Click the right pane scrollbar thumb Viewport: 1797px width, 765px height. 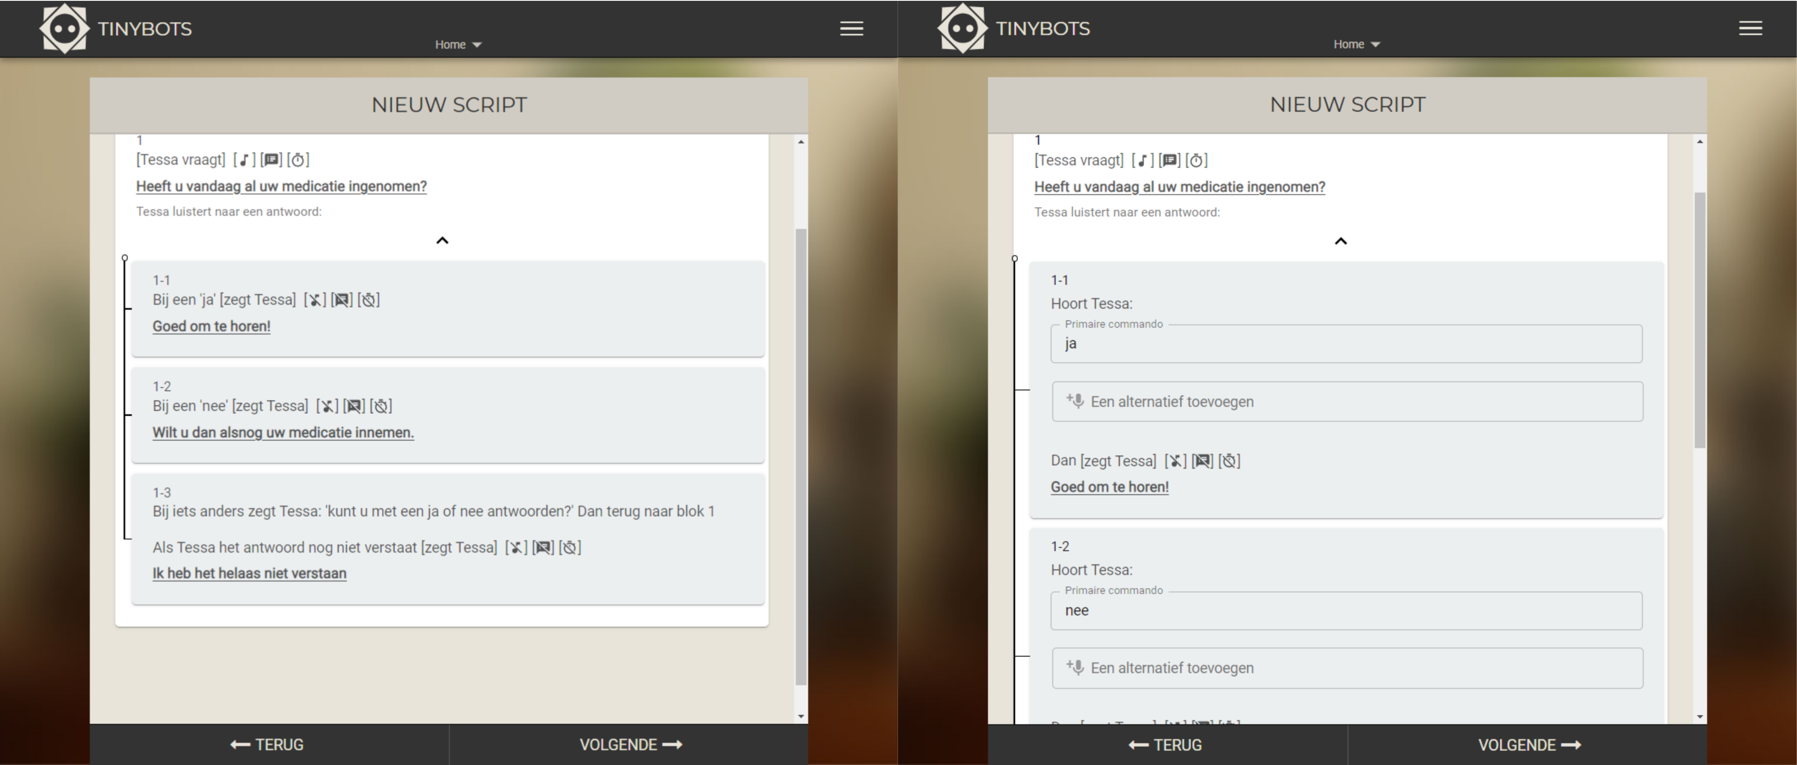coord(1700,319)
